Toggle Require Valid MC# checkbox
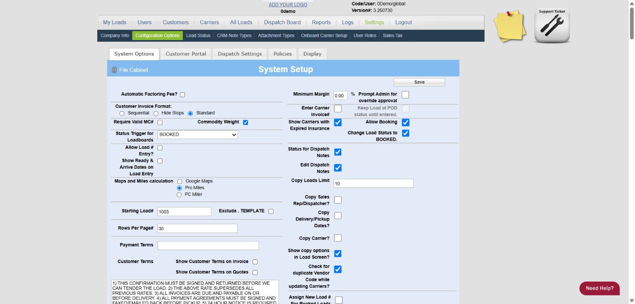Screen dimensions: 635x304 click(x=159, y=122)
